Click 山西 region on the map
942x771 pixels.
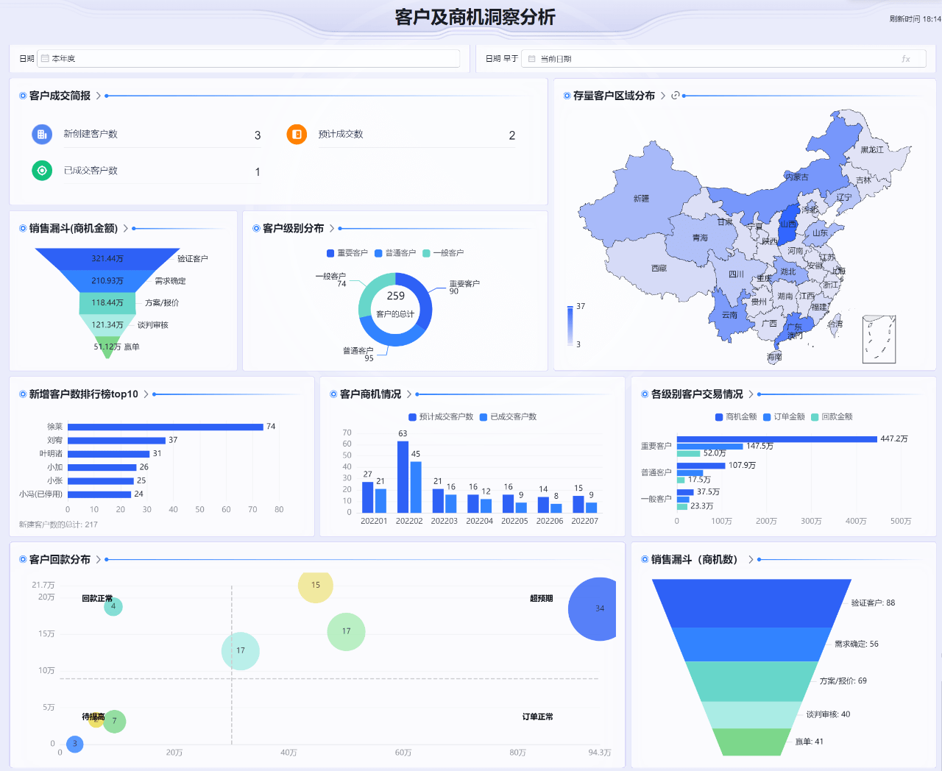pyautogui.click(x=788, y=224)
